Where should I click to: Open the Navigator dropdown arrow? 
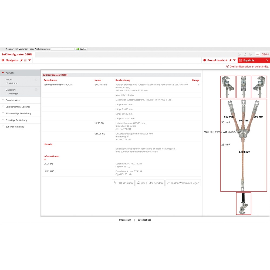point(30,60)
